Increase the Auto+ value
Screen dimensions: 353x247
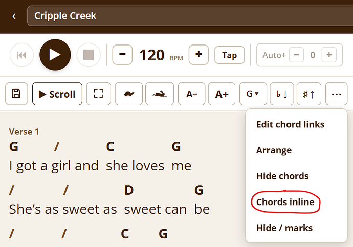[329, 55]
